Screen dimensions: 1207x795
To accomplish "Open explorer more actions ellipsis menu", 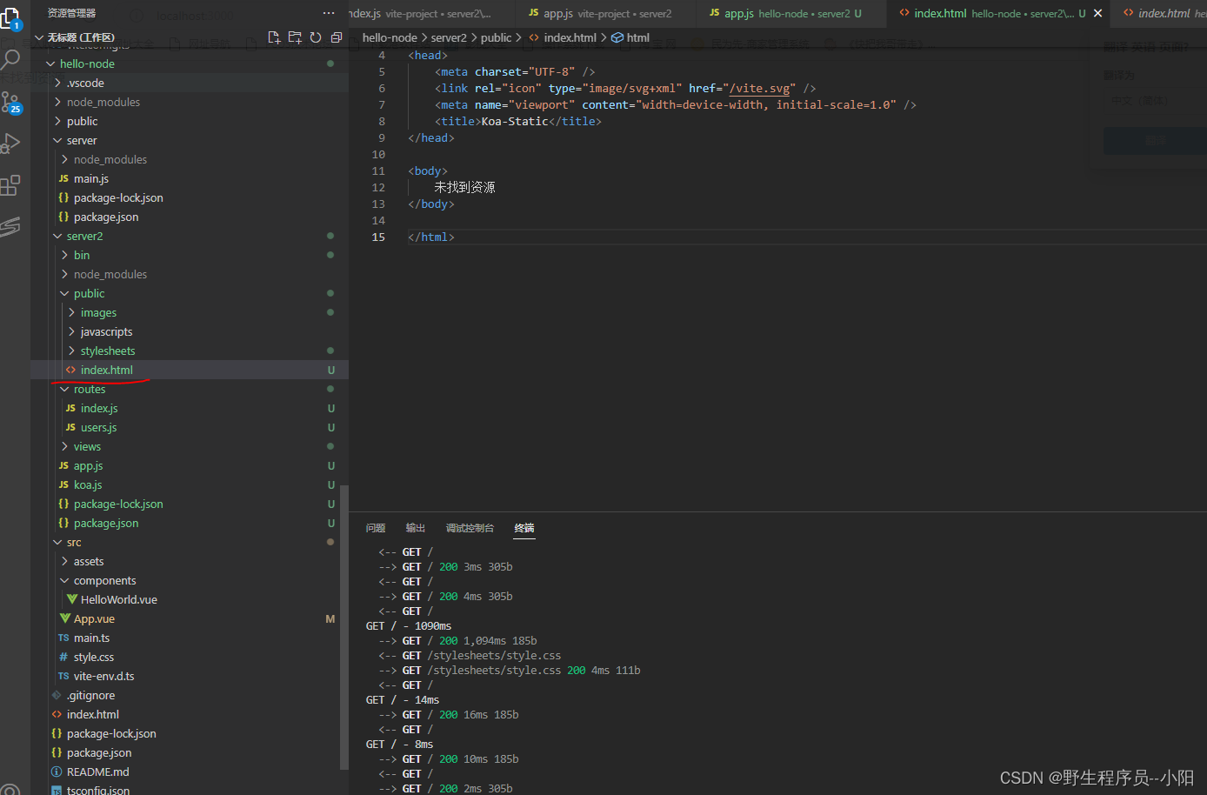I will tap(328, 13).
